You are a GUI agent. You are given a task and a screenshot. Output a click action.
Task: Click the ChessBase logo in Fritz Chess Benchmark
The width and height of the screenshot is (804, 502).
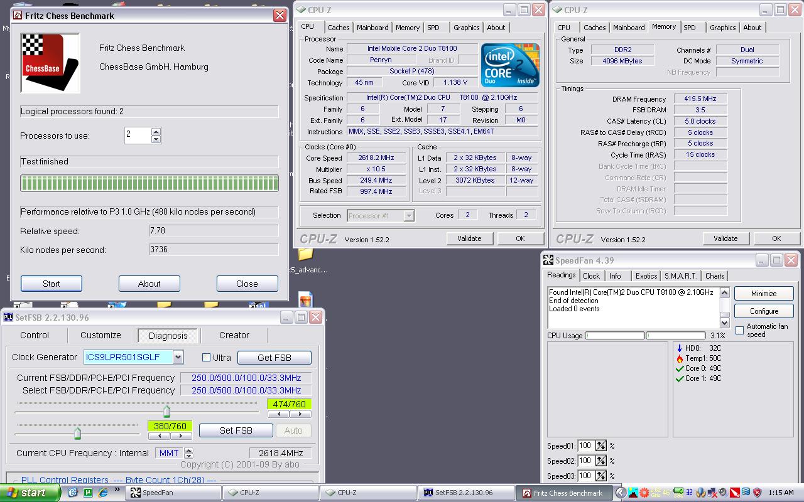pyautogui.click(x=50, y=63)
